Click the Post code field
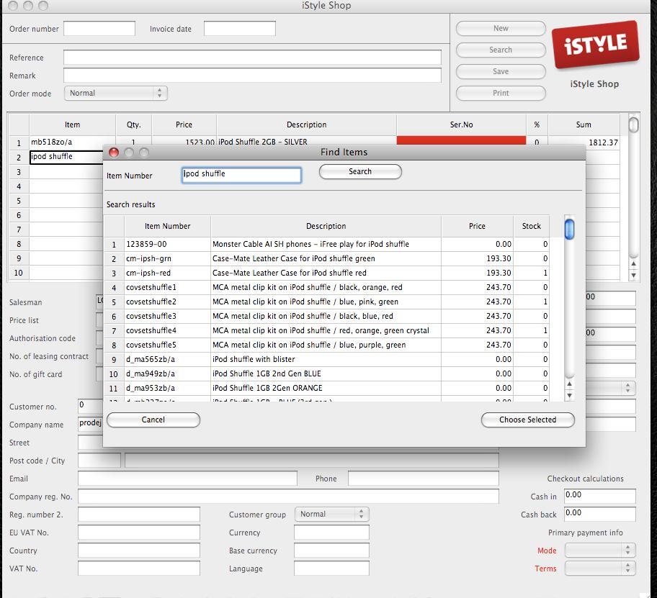Viewport: 657px width, 598px height. point(99,461)
